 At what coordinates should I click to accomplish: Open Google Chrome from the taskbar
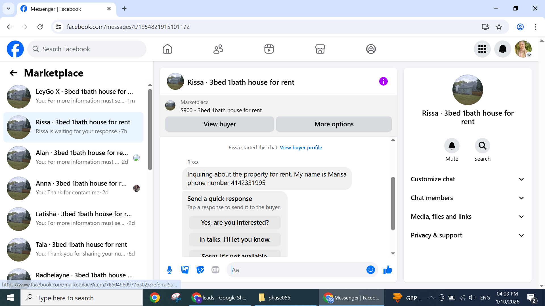click(x=155, y=297)
